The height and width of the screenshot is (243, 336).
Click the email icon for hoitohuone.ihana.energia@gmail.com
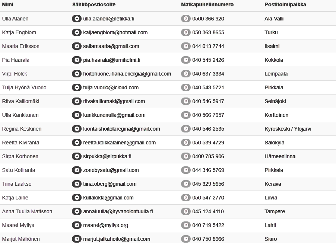pyautogui.click(x=77, y=74)
